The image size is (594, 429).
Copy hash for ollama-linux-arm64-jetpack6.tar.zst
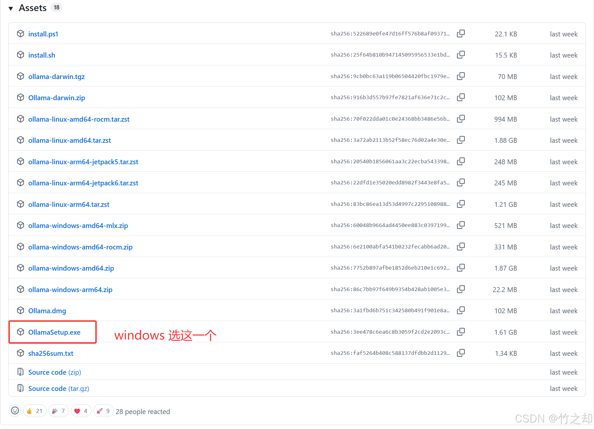point(461,182)
